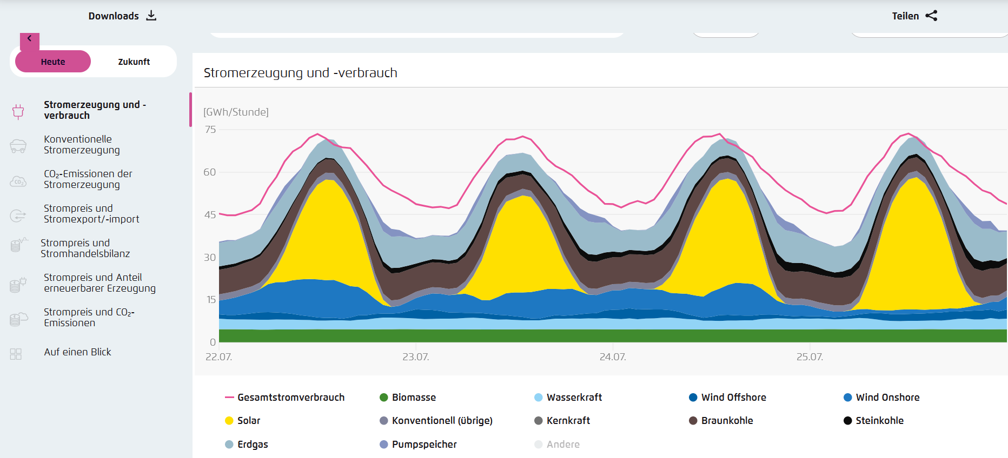Open Strompreis und CO₂-Emissionen view
Screen dimensions: 1008x458
[x=89, y=318]
